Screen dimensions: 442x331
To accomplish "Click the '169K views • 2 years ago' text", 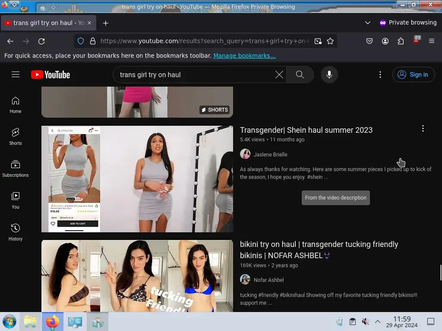I will 269,265.
